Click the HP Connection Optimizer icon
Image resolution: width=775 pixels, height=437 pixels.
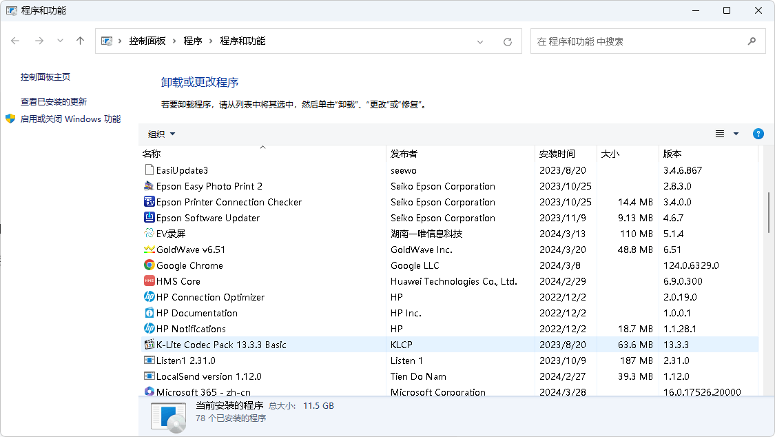(x=149, y=296)
